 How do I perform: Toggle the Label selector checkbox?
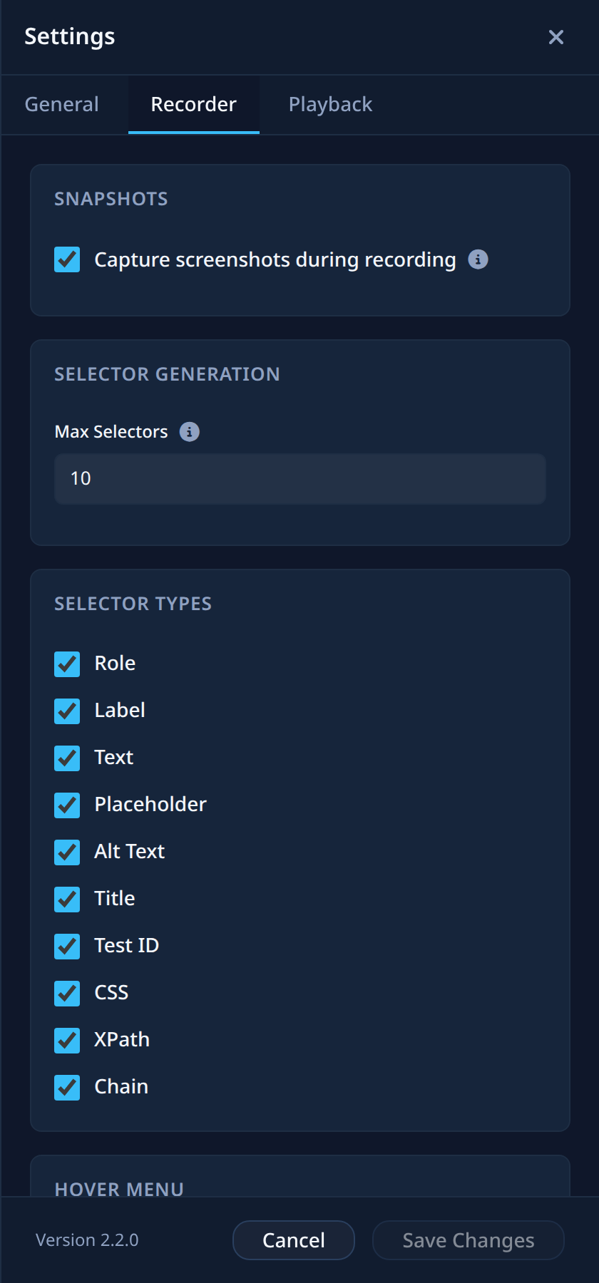pos(67,711)
